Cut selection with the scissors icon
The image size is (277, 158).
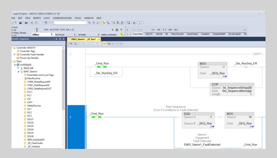pyautogui.click(x=32, y=23)
